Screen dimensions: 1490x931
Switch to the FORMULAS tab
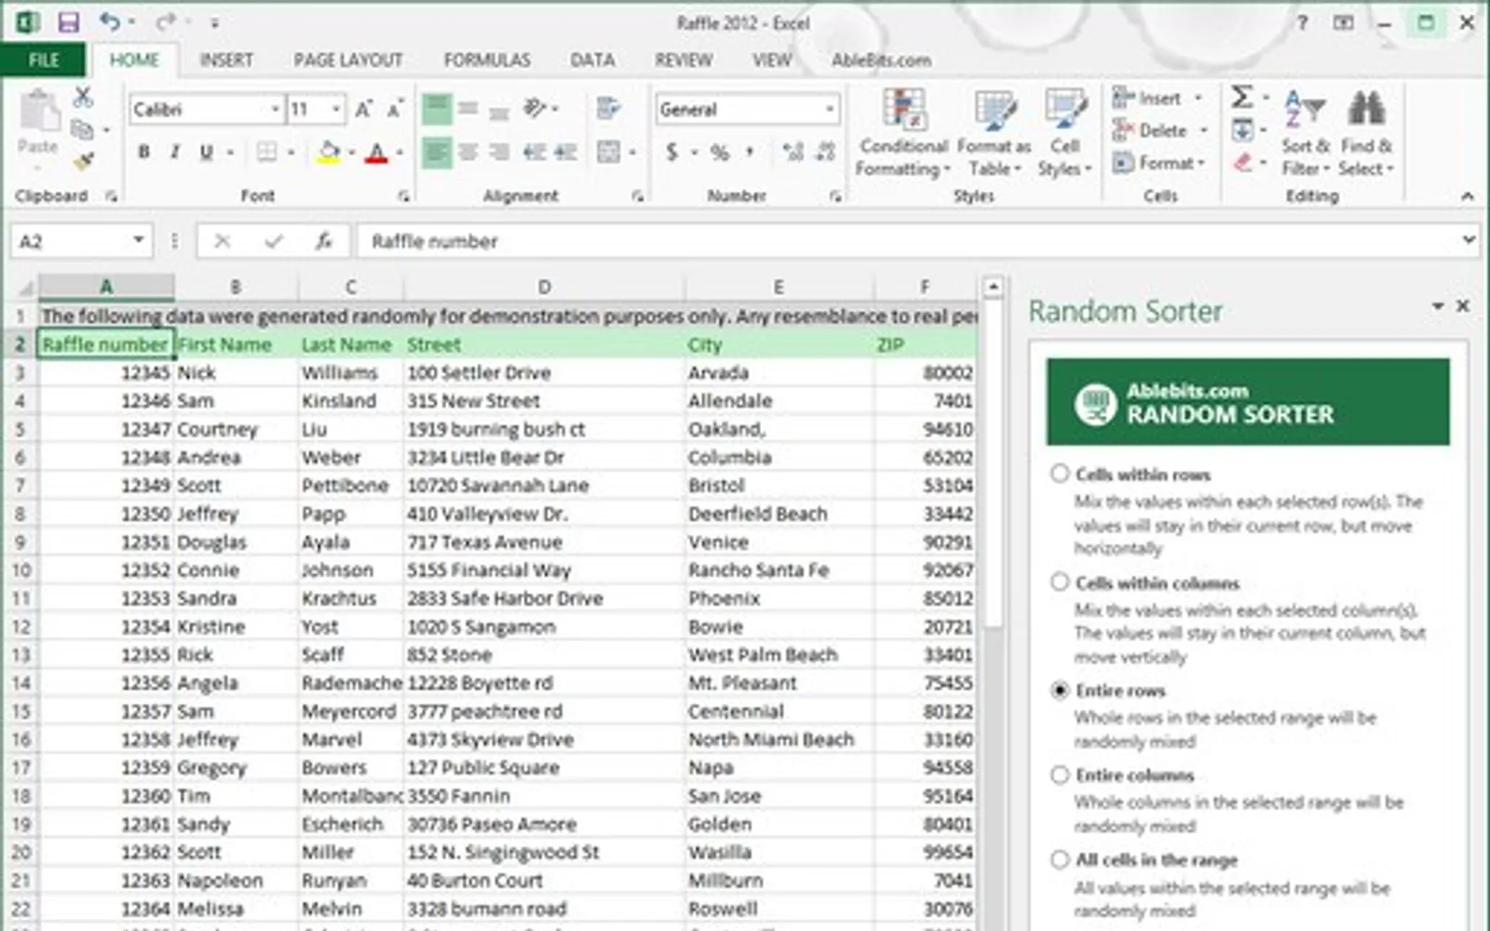[487, 61]
